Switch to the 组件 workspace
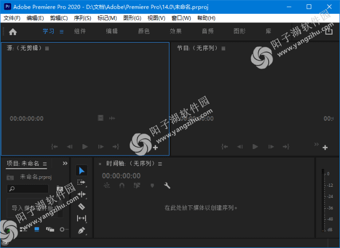 [80, 31]
